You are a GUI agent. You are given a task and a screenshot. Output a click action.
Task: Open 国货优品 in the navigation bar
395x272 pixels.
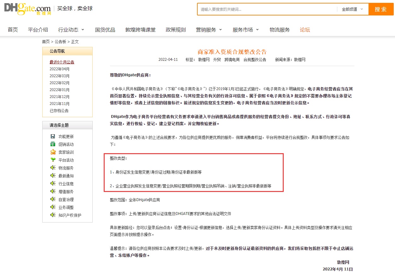(x=105, y=30)
